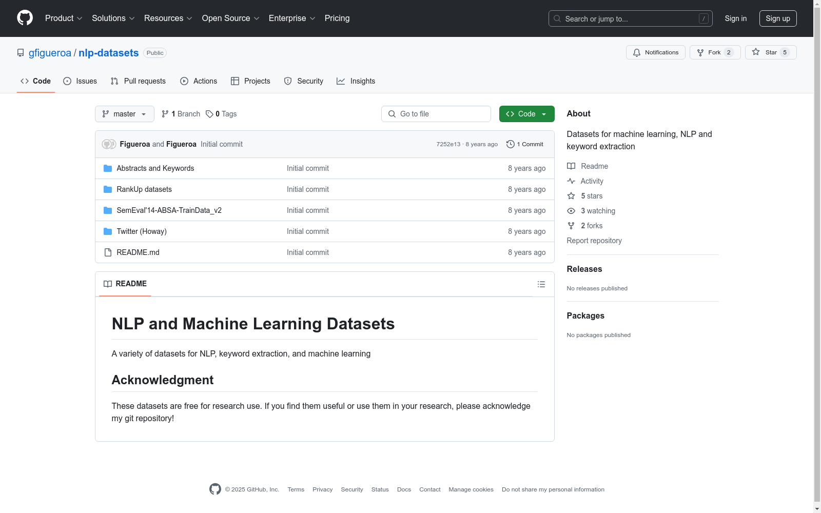Click the GitHub logo in the header

pyautogui.click(x=25, y=18)
